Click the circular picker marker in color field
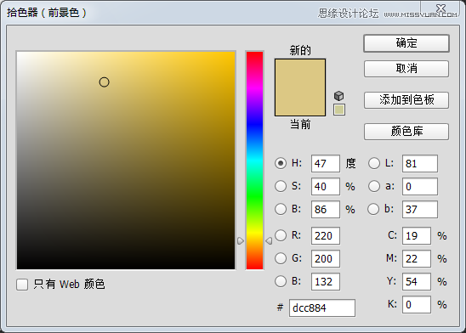 click(x=104, y=82)
